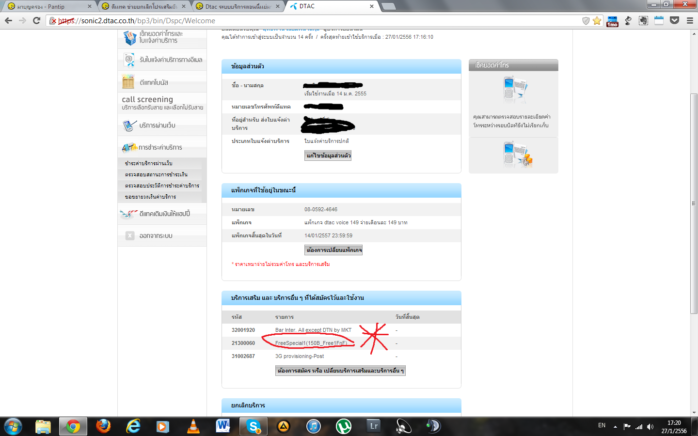The height and width of the screenshot is (436, 698).
Task: Launch VLC media player from the taskbar
Action: click(x=193, y=426)
